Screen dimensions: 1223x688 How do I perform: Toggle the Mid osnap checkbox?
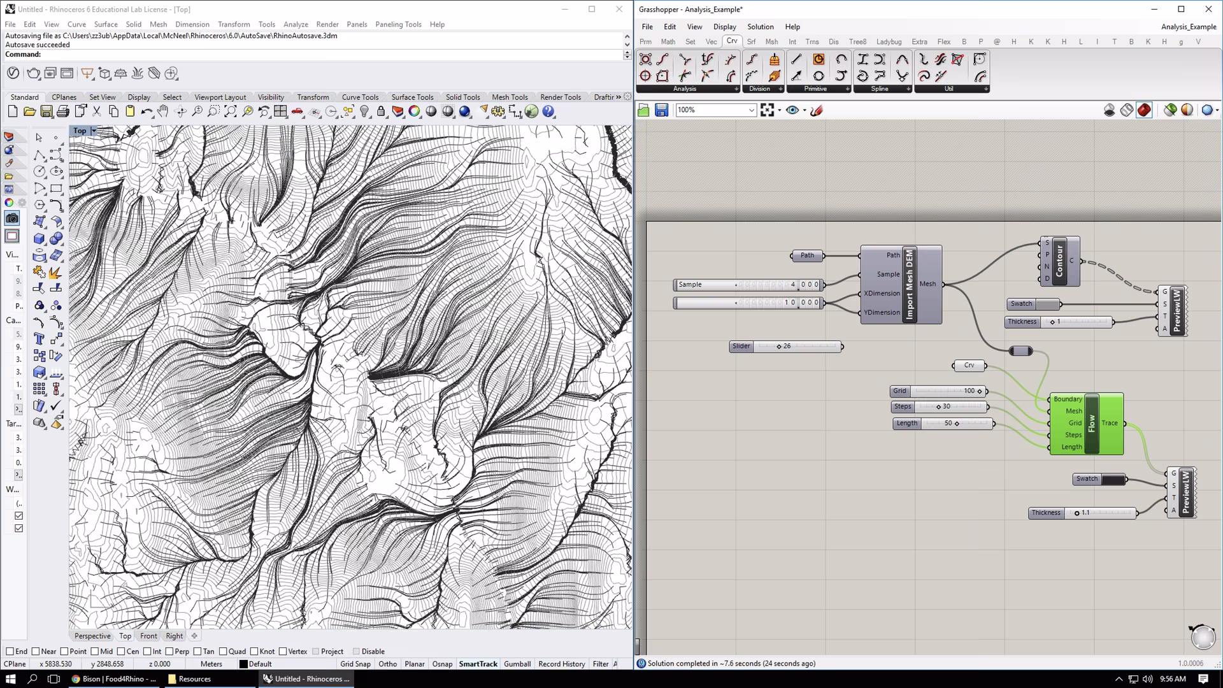pyautogui.click(x=95, y=651)
